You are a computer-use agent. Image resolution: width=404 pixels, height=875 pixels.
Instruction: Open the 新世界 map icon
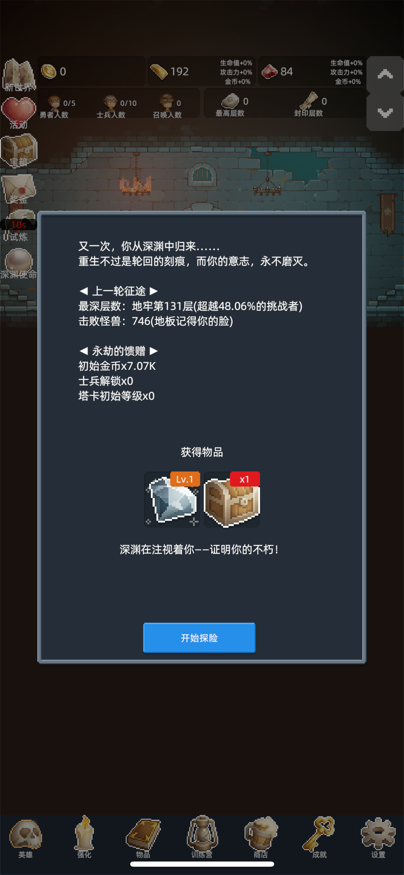(19, 75)
